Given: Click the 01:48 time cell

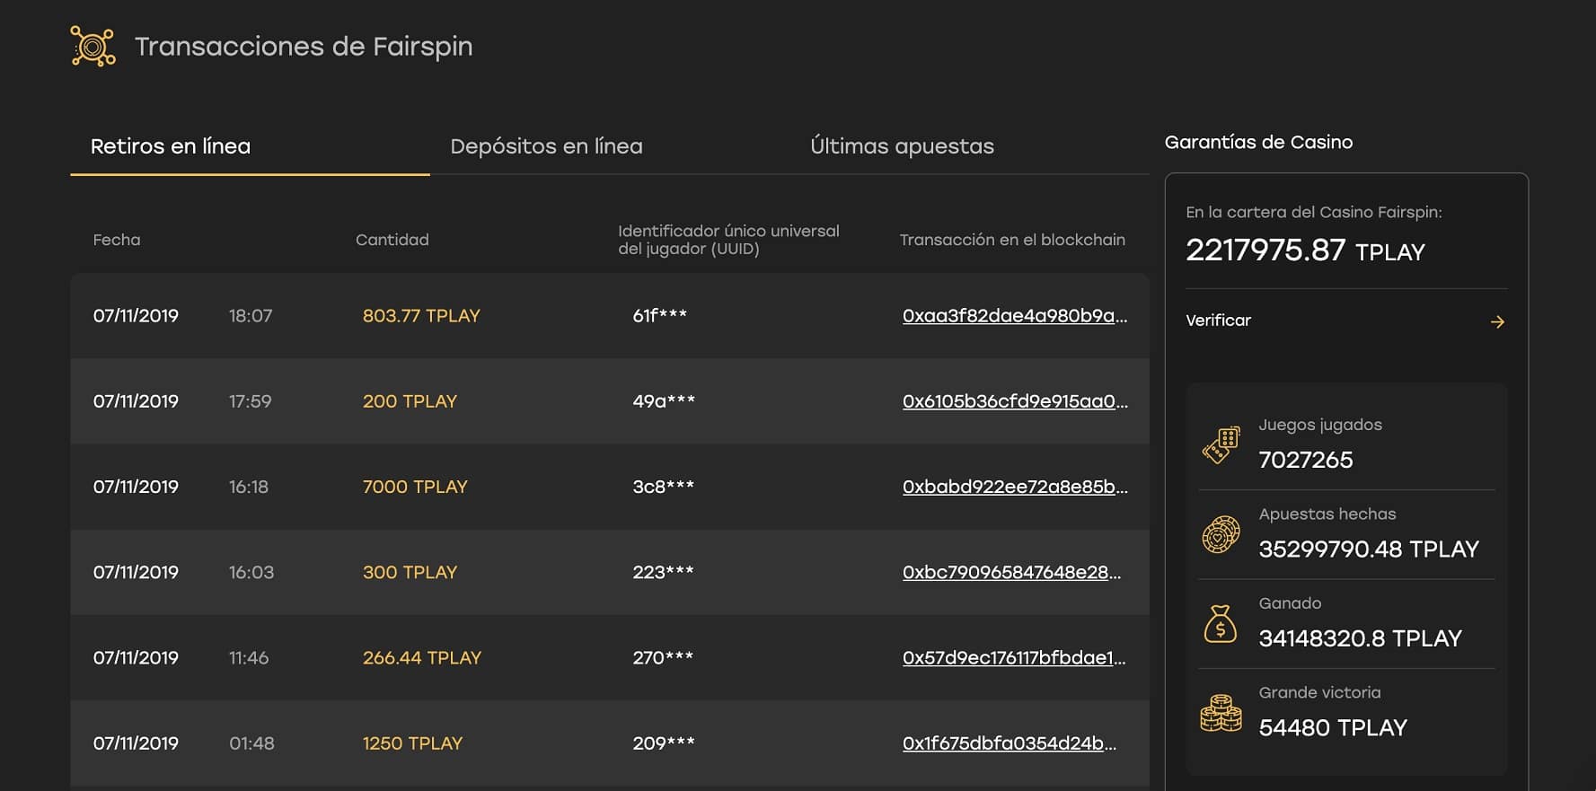Looking at the screenshot, I should tap(251, 743).
